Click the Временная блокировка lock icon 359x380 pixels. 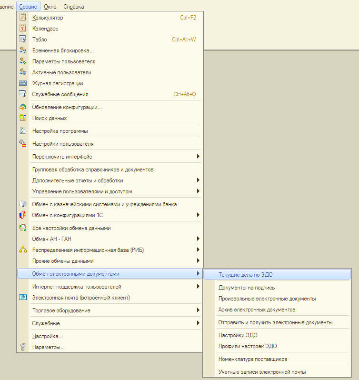[x=23, y=50]
